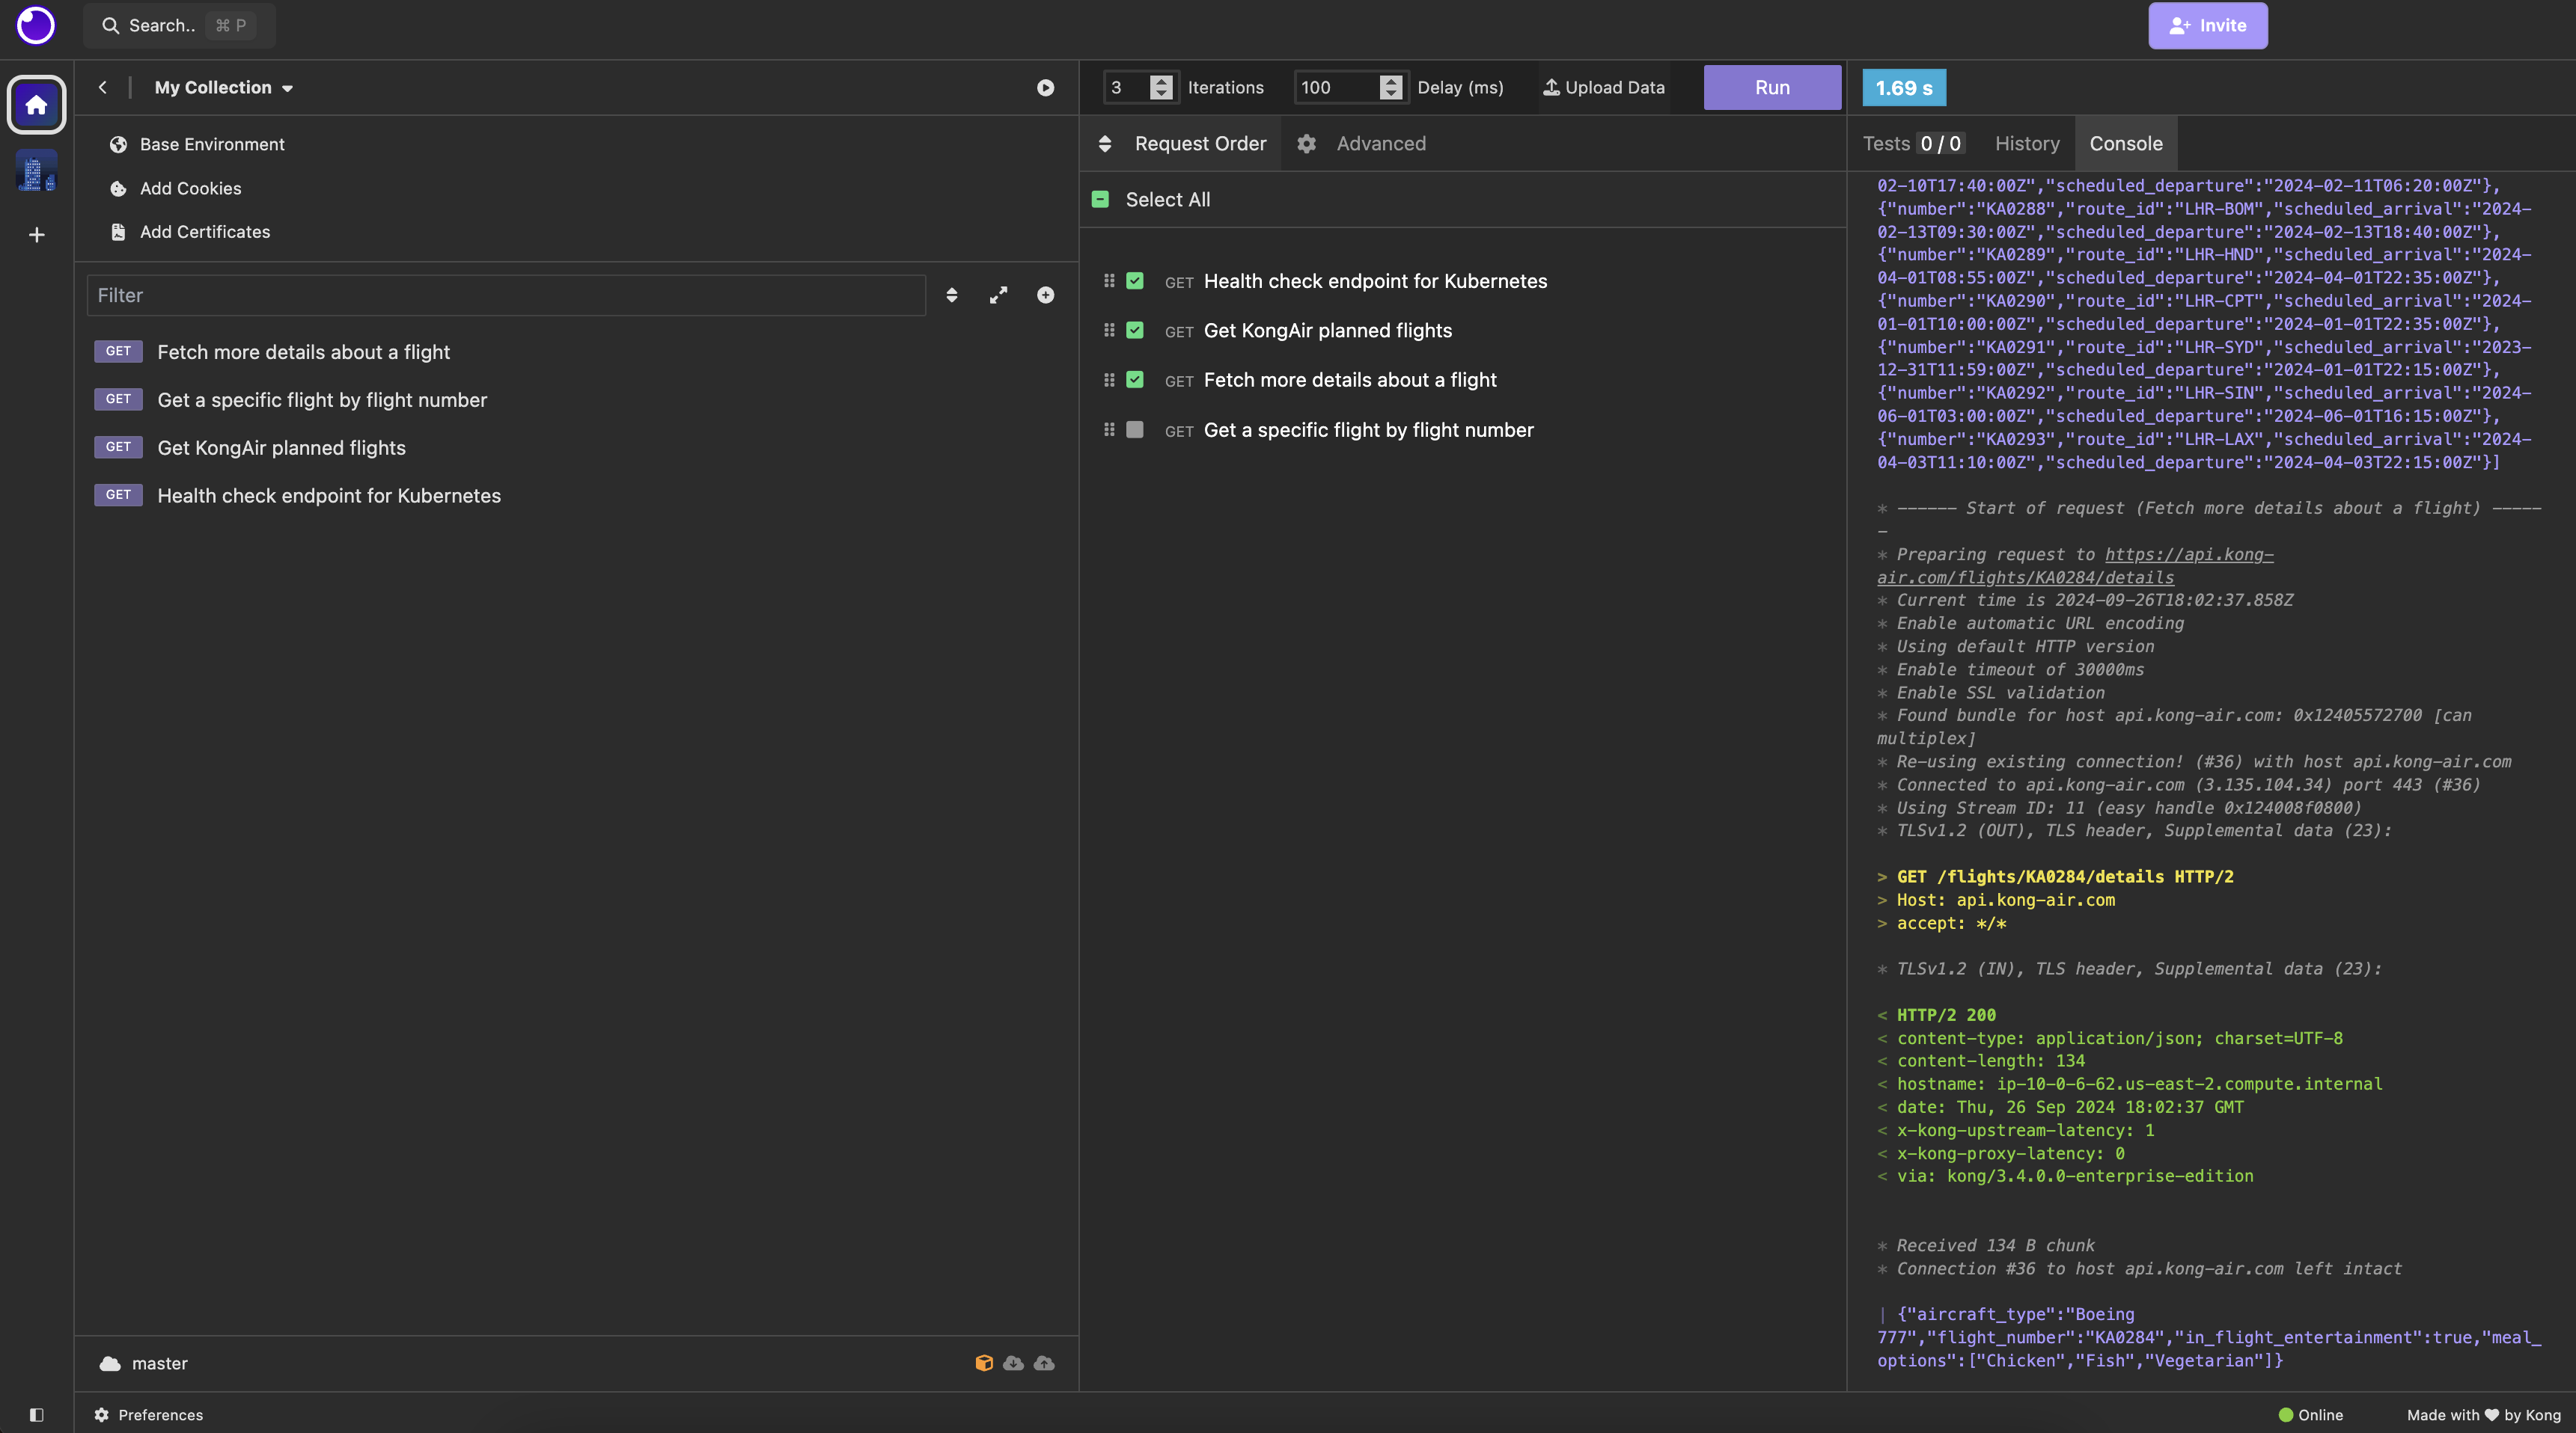Click the Insomnia logo icon
The height and width of the screenshot is (1433, 2576).
point(36,25)
